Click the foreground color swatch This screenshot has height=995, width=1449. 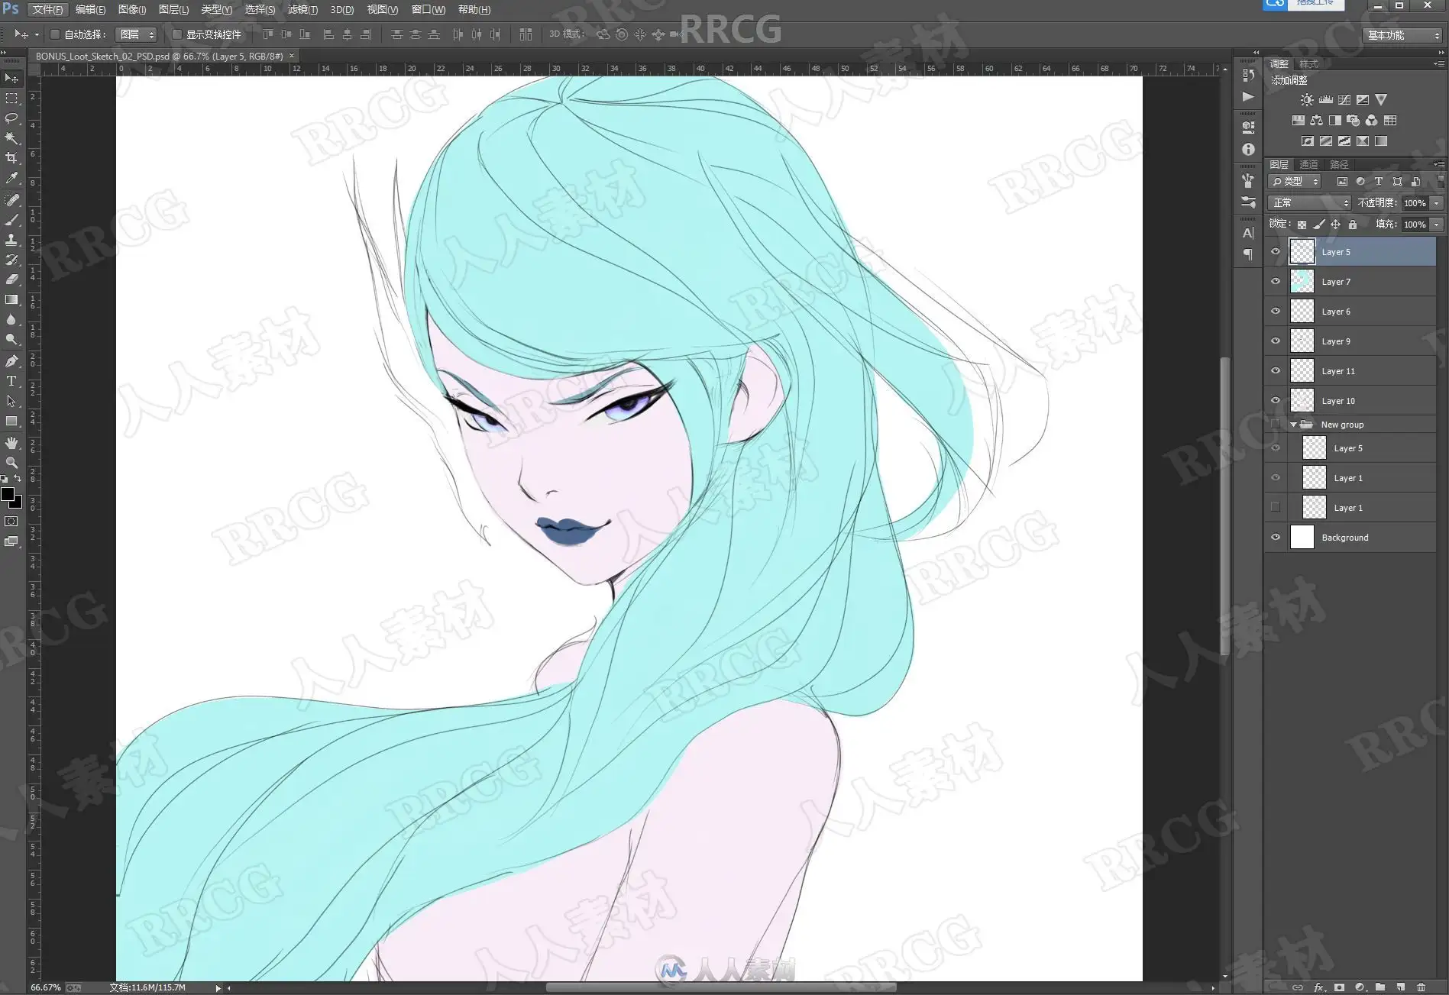[8, 495]
